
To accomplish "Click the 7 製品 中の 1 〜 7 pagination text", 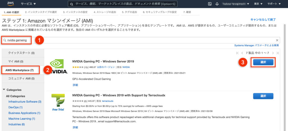I will (257, 53).
